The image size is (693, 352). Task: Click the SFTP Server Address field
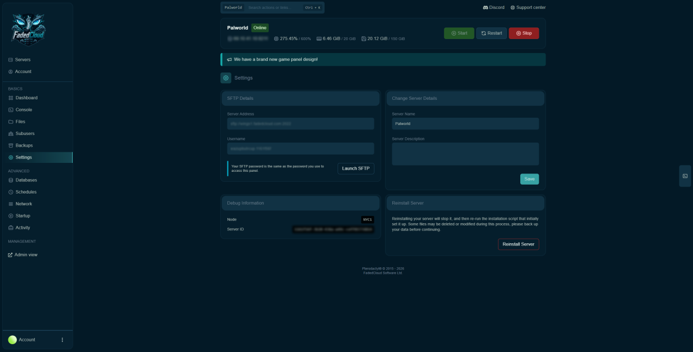[301, 124]
